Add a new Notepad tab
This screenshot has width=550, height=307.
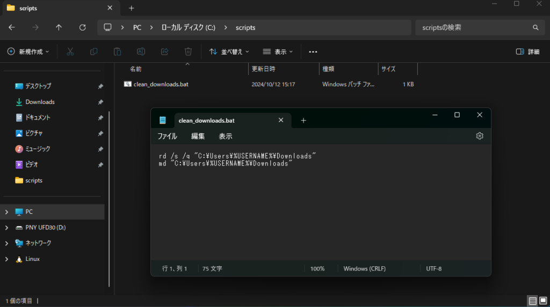pos(303,121)
